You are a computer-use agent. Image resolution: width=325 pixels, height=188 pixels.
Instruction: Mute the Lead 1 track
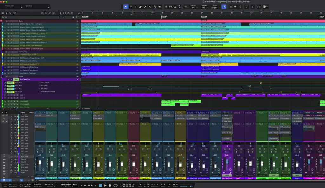click(8, 95)
